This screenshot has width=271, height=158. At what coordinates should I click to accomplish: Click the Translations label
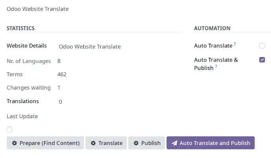[x=23, y=101]
